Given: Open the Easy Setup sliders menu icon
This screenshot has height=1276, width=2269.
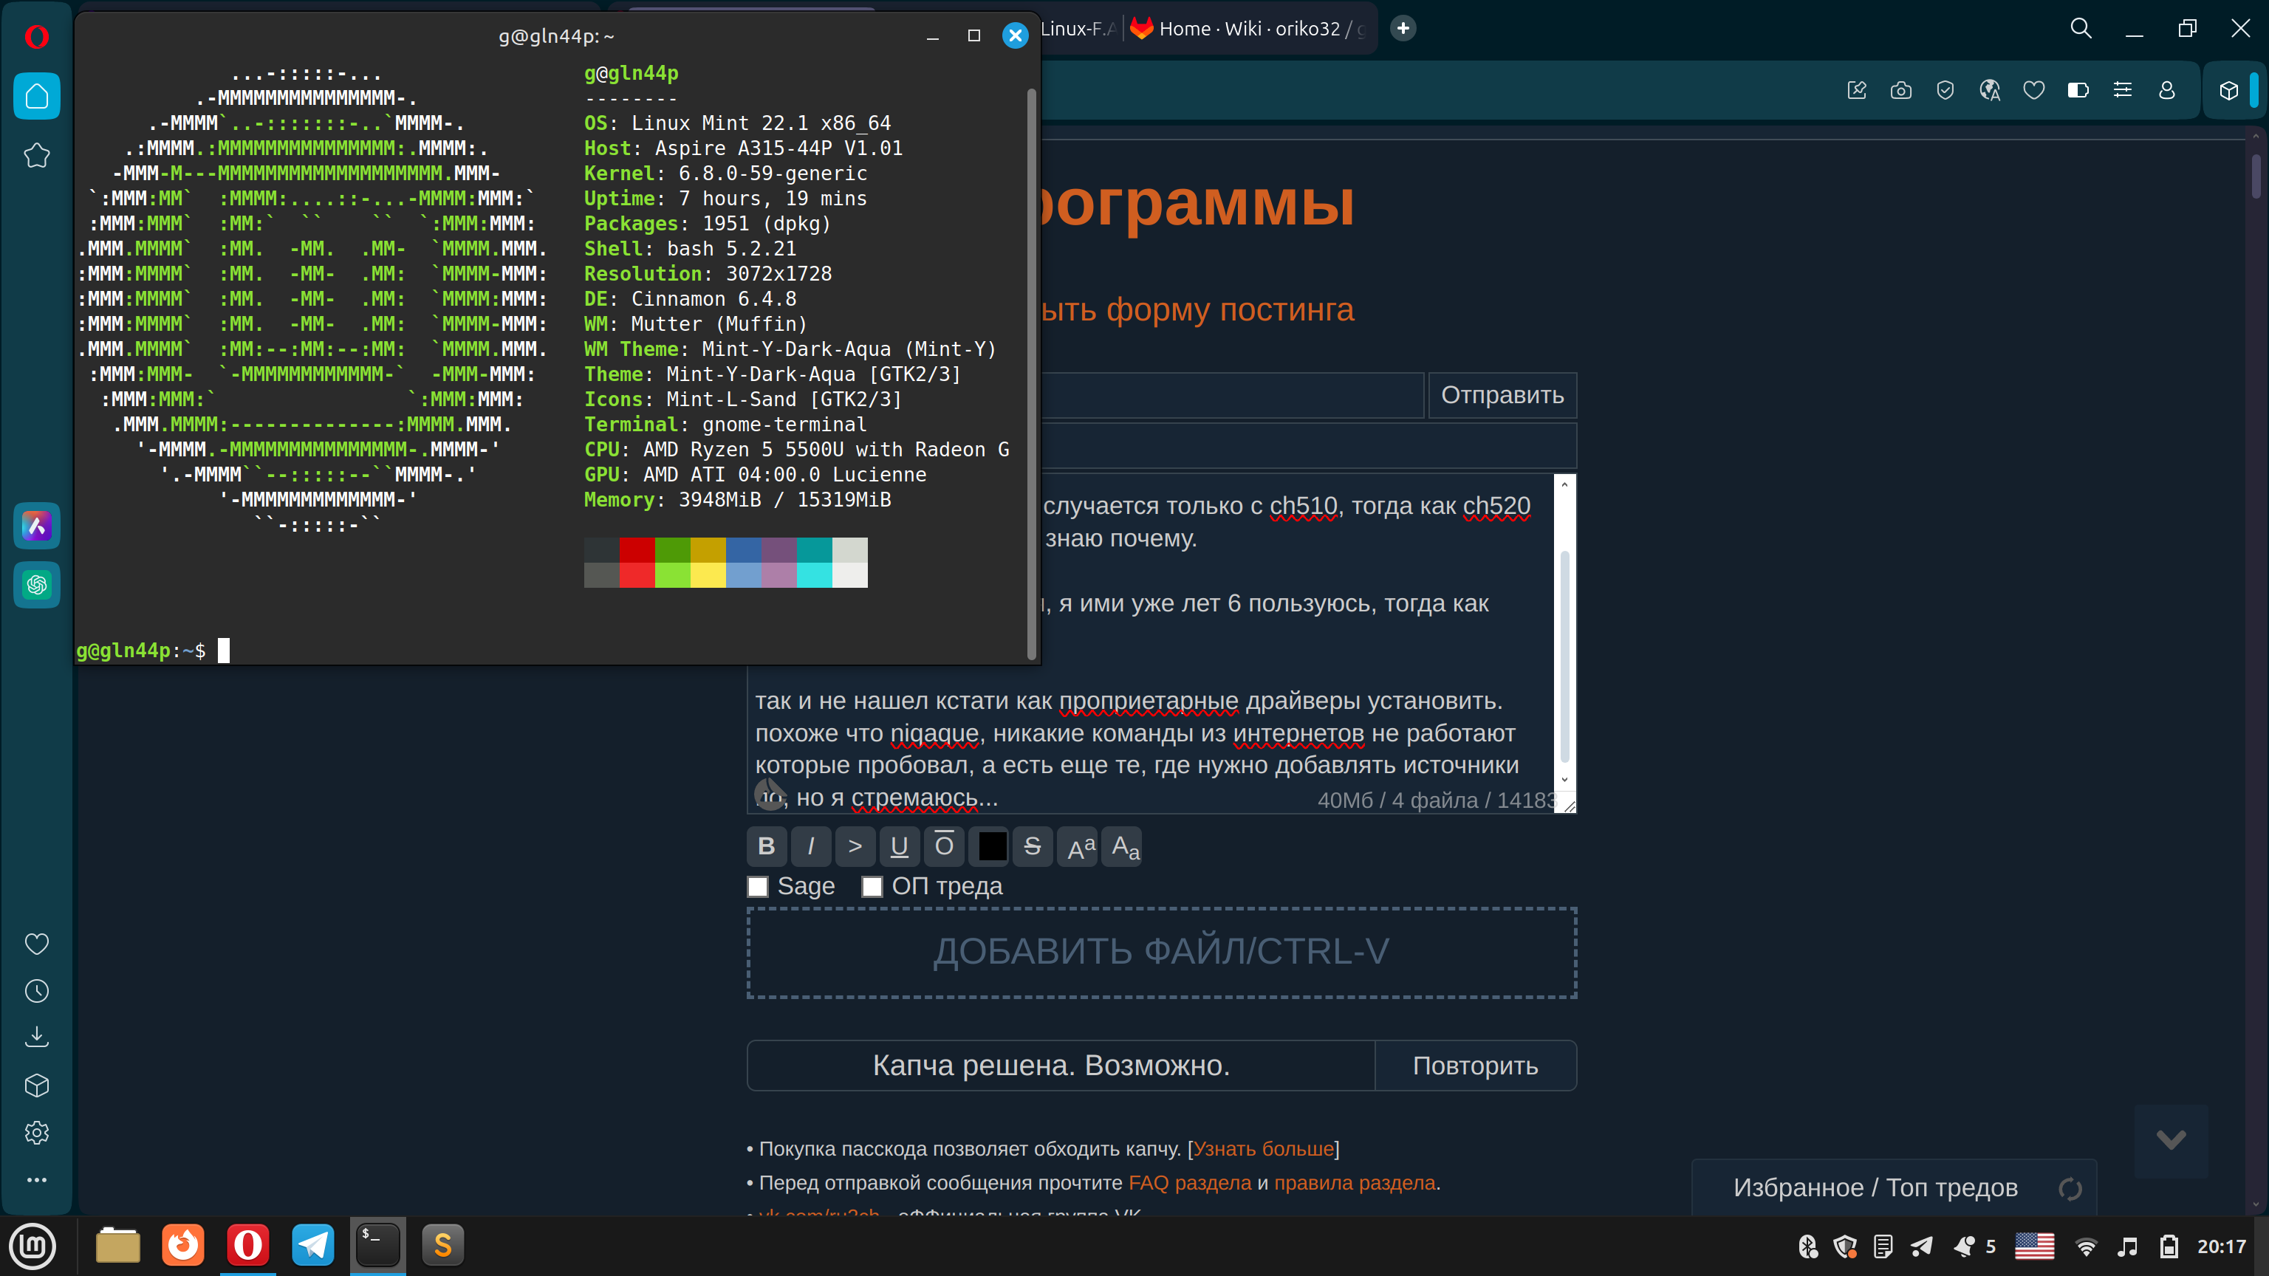Looking at the screenshot, I should tap(2123, 90).
